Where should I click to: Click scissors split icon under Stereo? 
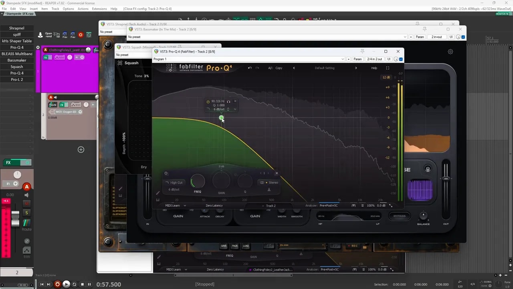269,189
